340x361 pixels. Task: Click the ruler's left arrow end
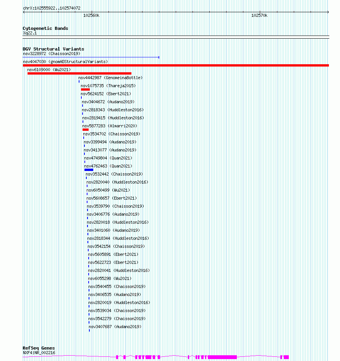[24, 12]
